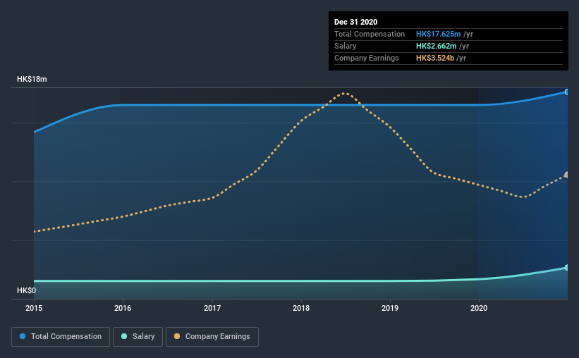Click the HK$0 y-axis label
Viewport: 579px width, 358px height.
[x=27, y=291]
